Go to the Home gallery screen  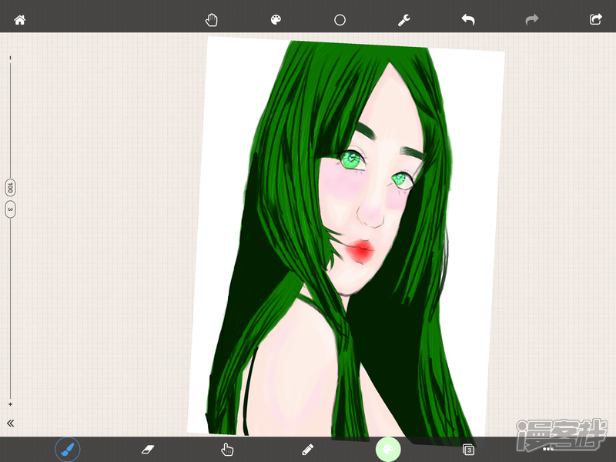coord(20,20)
